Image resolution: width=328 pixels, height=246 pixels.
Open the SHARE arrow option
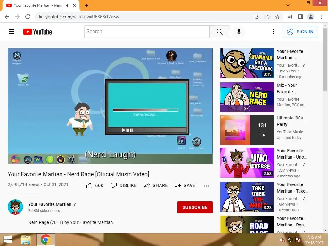pyautogui.click(x=156, y=185)
